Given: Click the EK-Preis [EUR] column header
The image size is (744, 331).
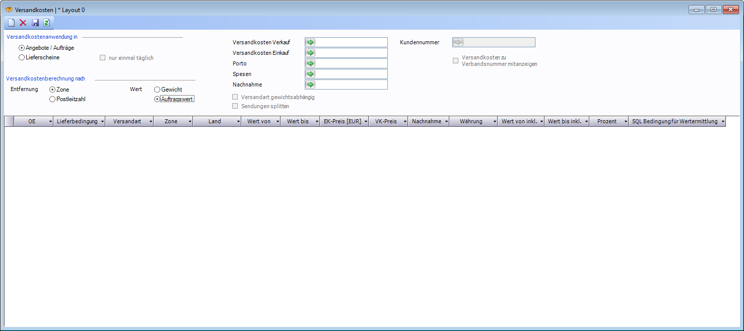Looking at the screenshot, I should (x=342, y=121).
